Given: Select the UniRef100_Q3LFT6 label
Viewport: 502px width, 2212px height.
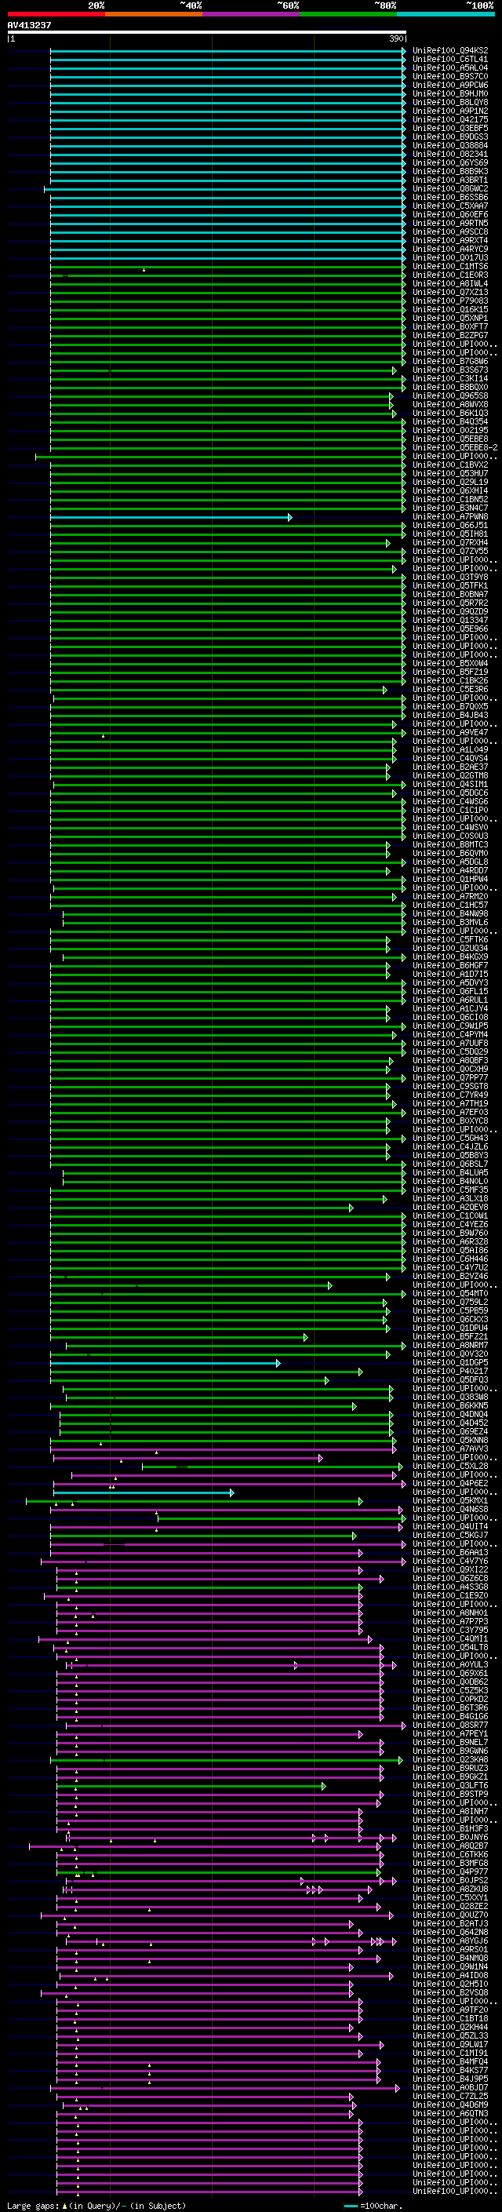Looking at the screenshot, I should pyautogui.click(x=450, y=1786).
